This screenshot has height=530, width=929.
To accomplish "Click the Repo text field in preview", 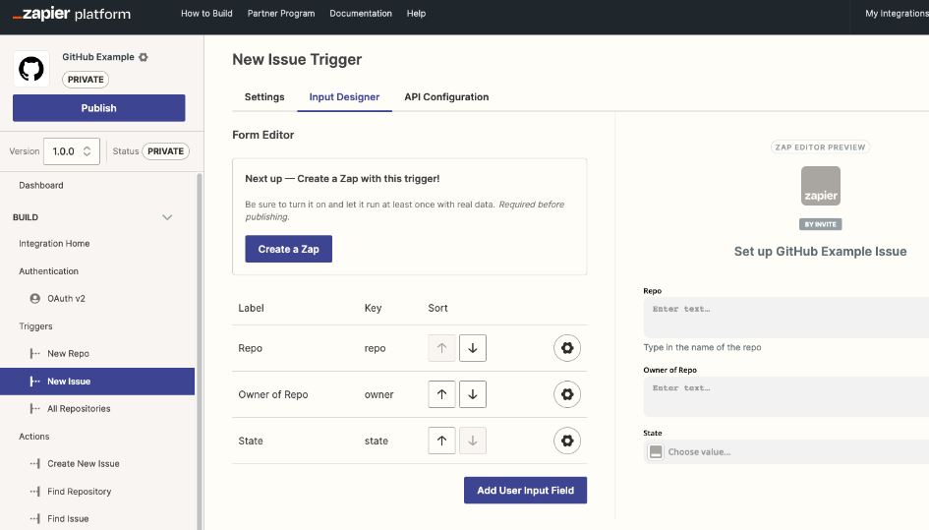I will [786, 318].
